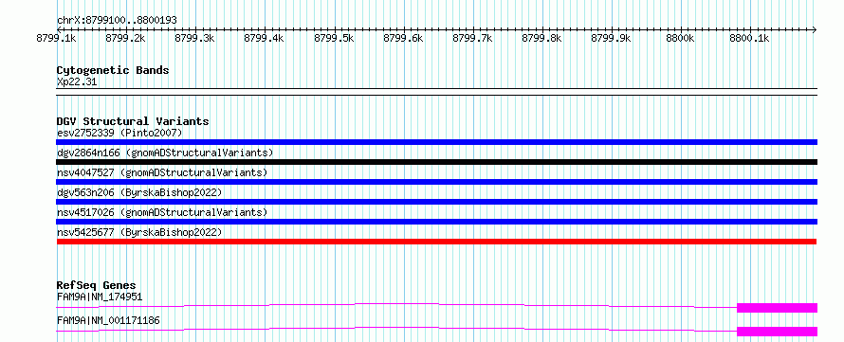Click the 8799.7k ruler tick label
The height and width of the screenshot is (342, 844).
pyautogui.click(x=472, y=38)
